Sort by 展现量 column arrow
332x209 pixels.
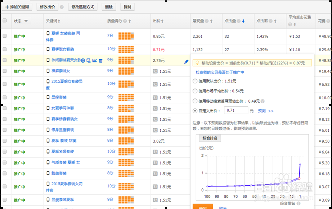pyautogui.click(x=211, y=21)
